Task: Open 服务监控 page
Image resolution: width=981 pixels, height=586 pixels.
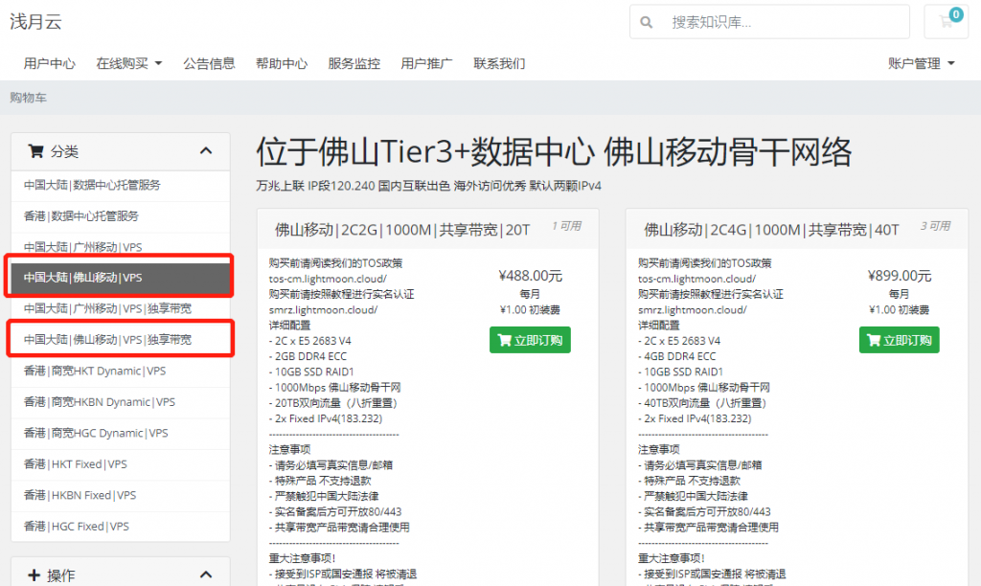Action: [x=354, y=64]
